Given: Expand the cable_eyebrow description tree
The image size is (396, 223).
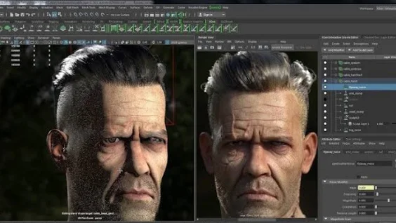Looking at the screenshot, I should coord(336,69).
